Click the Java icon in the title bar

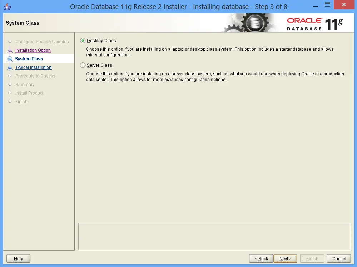[x=7, y=7]
